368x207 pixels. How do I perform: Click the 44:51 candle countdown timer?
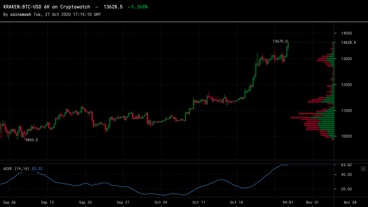click(288, 202)
